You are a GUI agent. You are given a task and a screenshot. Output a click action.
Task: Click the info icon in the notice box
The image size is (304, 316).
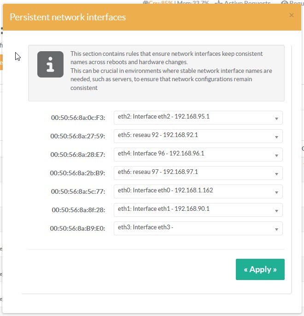(50, 64)
